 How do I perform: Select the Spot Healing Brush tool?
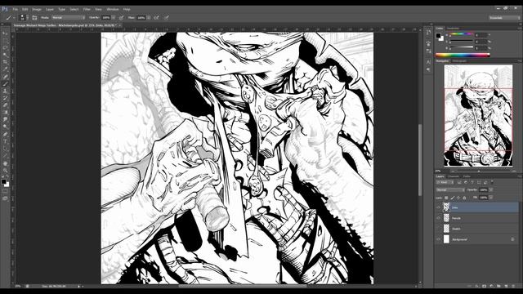pos(5,77)
